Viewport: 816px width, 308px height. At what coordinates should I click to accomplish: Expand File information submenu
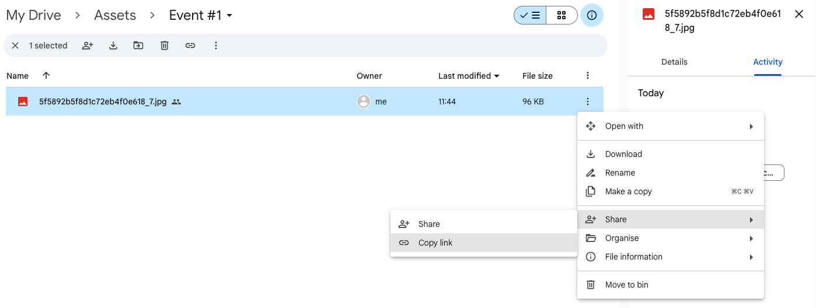coord(671,257)
